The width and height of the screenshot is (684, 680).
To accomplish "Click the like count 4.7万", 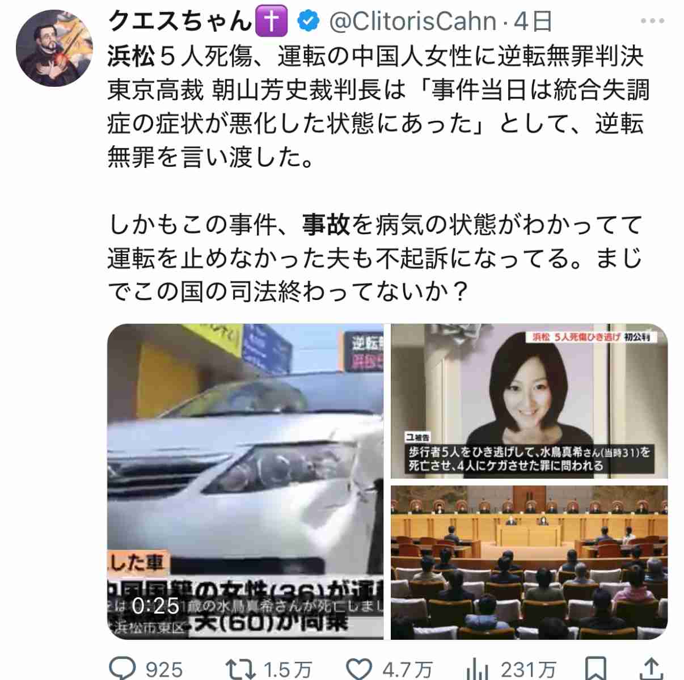I will pos(407,670).
